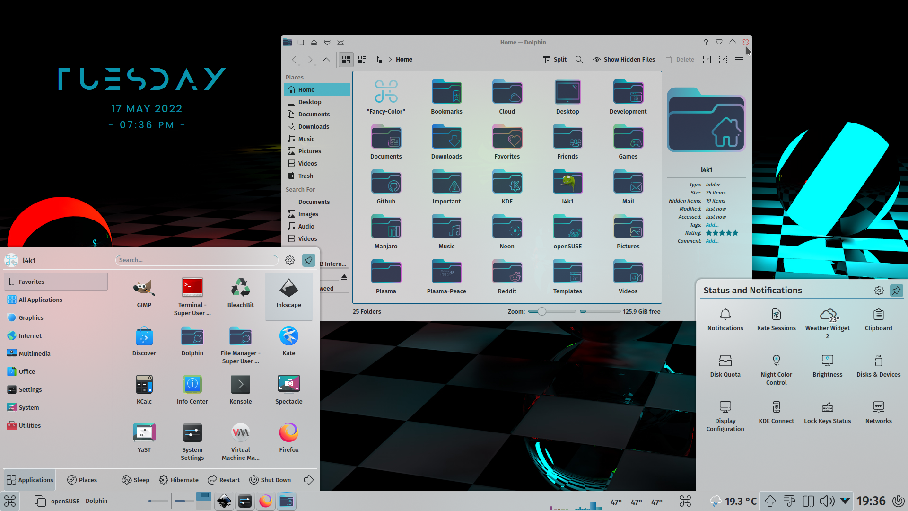
Task: Select the Plasma-Peace folder
Action: (x=446, y=277)
